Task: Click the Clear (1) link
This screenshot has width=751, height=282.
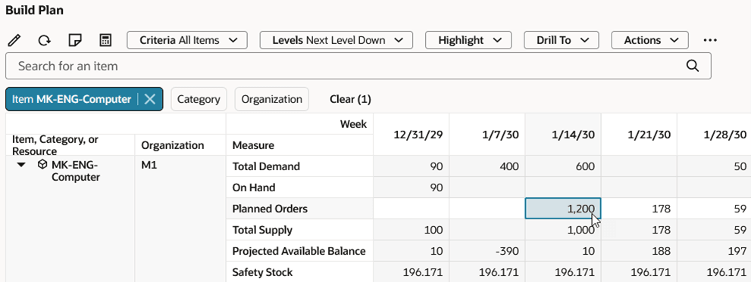Action: tap(351, 99)
